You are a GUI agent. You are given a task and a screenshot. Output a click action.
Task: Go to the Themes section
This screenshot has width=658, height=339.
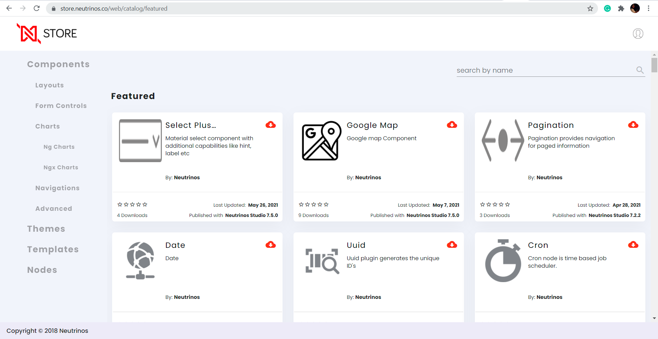[46, 229]
